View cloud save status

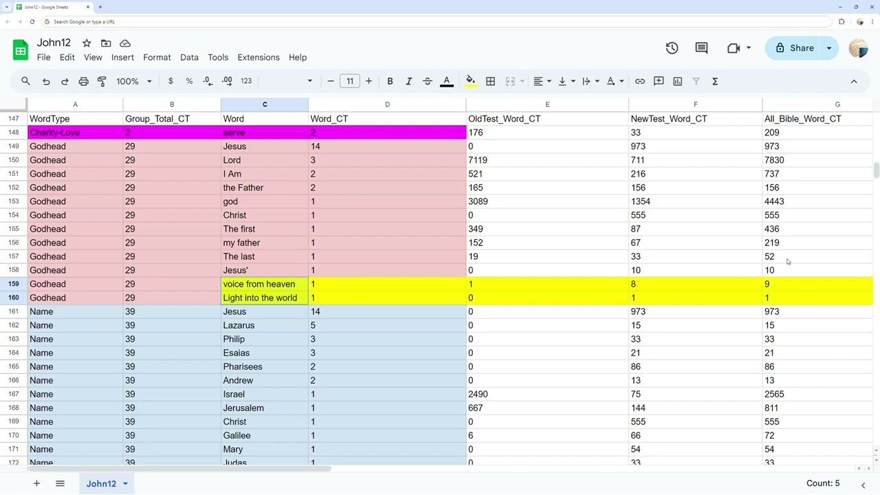[x=125, y=43]
